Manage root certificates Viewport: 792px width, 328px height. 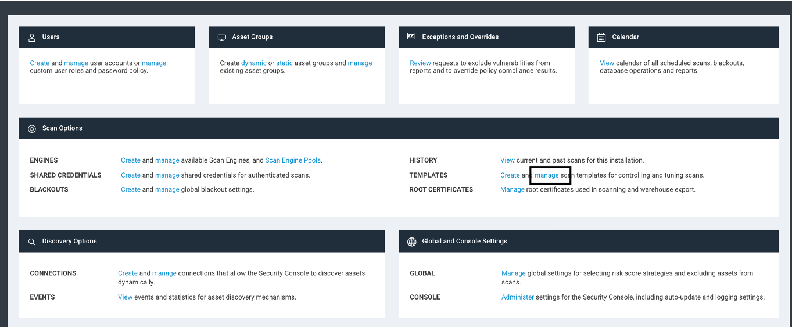512,189
